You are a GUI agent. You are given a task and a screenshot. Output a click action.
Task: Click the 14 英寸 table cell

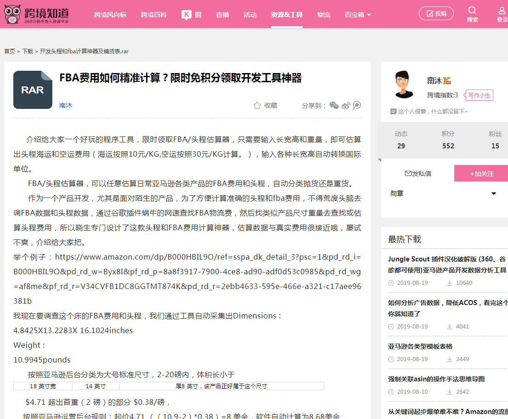tap(96, 386)
